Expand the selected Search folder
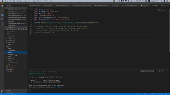The image size is (170, 95). point(10,52)
